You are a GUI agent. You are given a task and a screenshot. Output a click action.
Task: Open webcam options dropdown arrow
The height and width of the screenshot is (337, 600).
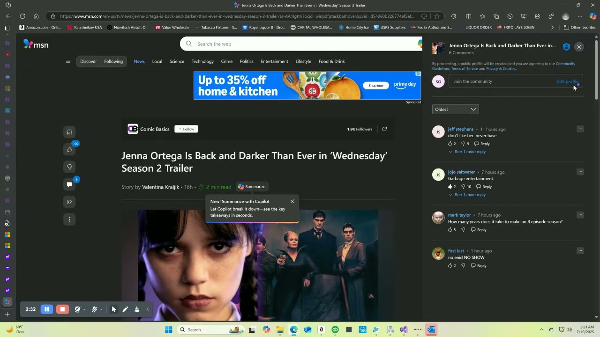[x=84, y=309]
